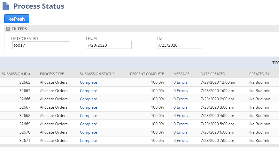Open Complete status link for submission 32667
279x147 pixels.
(88, 107)
